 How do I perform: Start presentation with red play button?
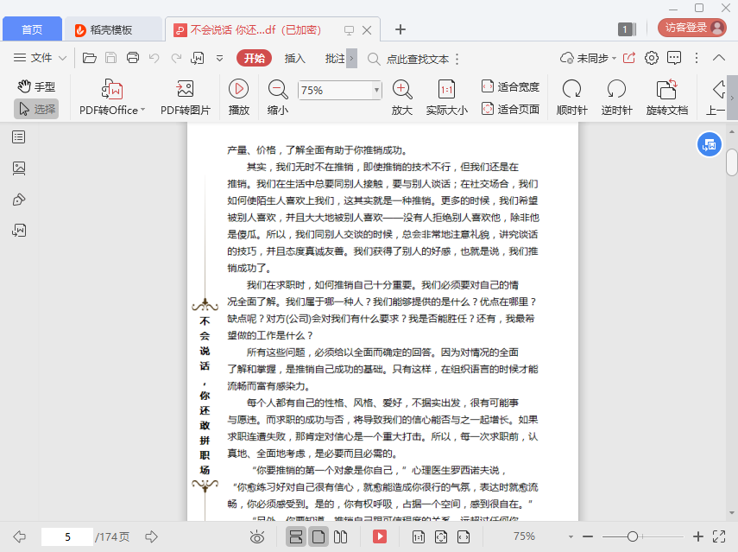click(379, 536)
